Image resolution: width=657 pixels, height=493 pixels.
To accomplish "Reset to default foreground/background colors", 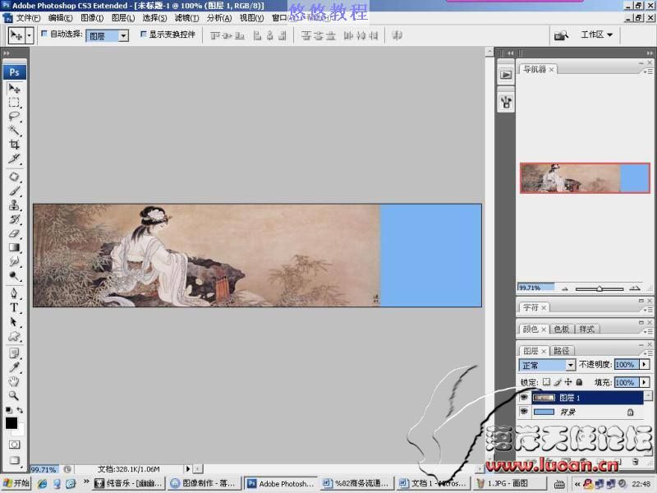I will [8, 410].
